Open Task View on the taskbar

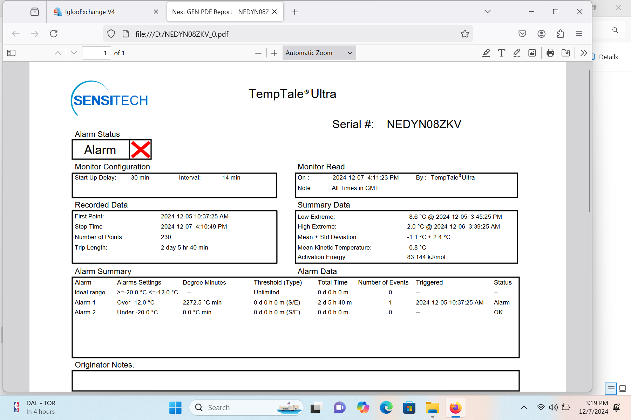tap(316, 408)
